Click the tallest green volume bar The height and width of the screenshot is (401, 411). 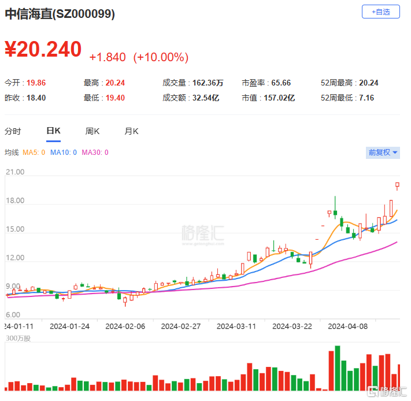point(338,368)
